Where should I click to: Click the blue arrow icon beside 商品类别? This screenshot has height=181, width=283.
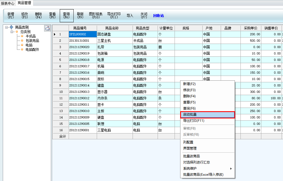(x=11, y=27)
